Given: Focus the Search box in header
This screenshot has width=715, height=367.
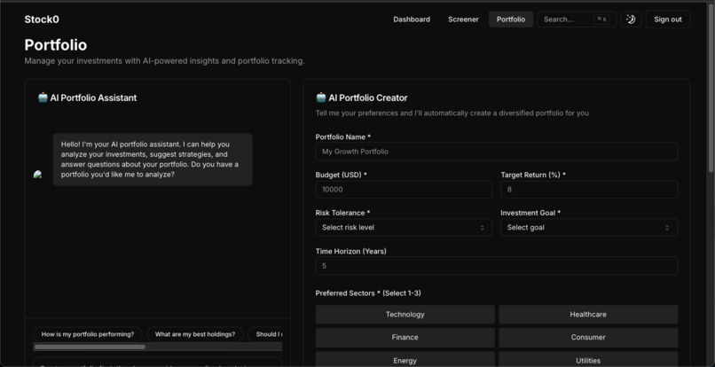Looking at the screenshot, I should (577, 20).
